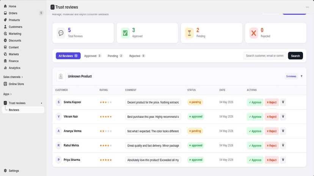Click the Orders icon in sidebar

(x=5, y=13)
